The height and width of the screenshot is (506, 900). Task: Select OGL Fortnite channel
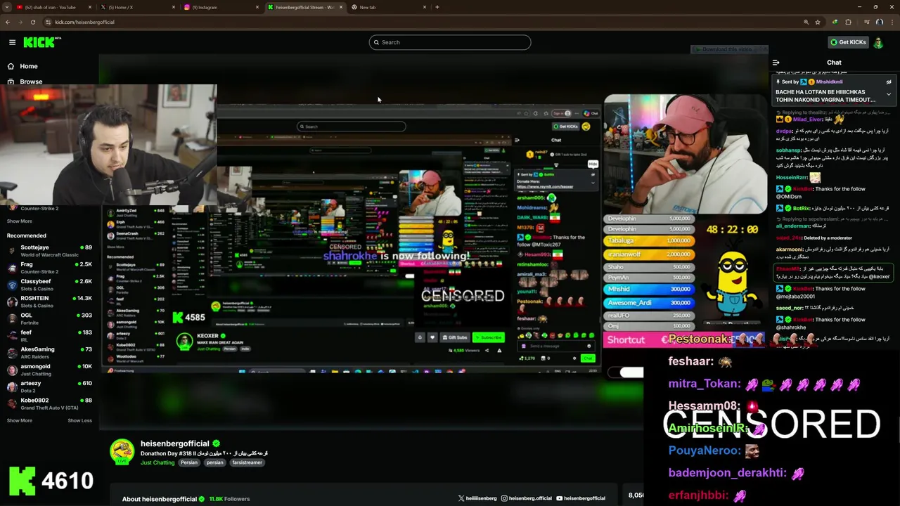(x=49, y=318)
